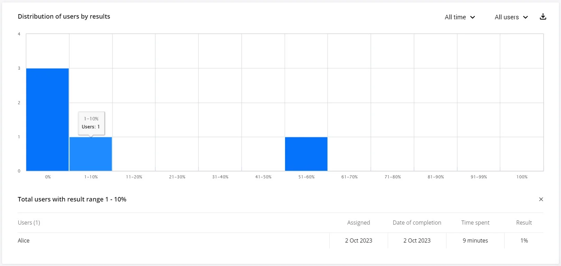Click the 100% axis label
Viewport: 561px width, 266px height.
(x=522, y=177)
